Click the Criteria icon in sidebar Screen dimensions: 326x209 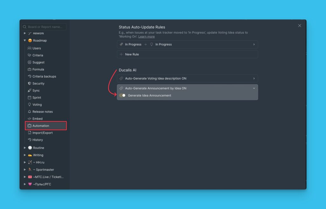tap(30, 55)
